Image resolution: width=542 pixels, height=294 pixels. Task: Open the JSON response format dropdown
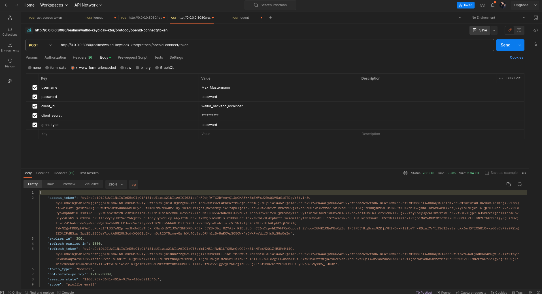(116, 184)
